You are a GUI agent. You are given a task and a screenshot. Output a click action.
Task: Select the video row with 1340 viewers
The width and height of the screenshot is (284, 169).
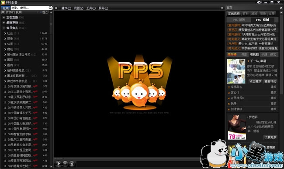(x=25, y=92)
